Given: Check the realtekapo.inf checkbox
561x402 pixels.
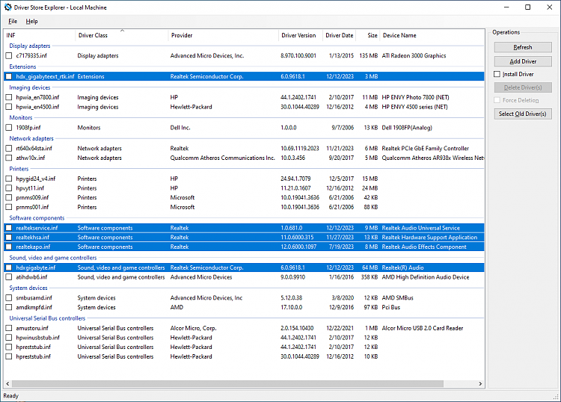Looking at the screenshot, I should pyautogui.click(x=9, y=247).
